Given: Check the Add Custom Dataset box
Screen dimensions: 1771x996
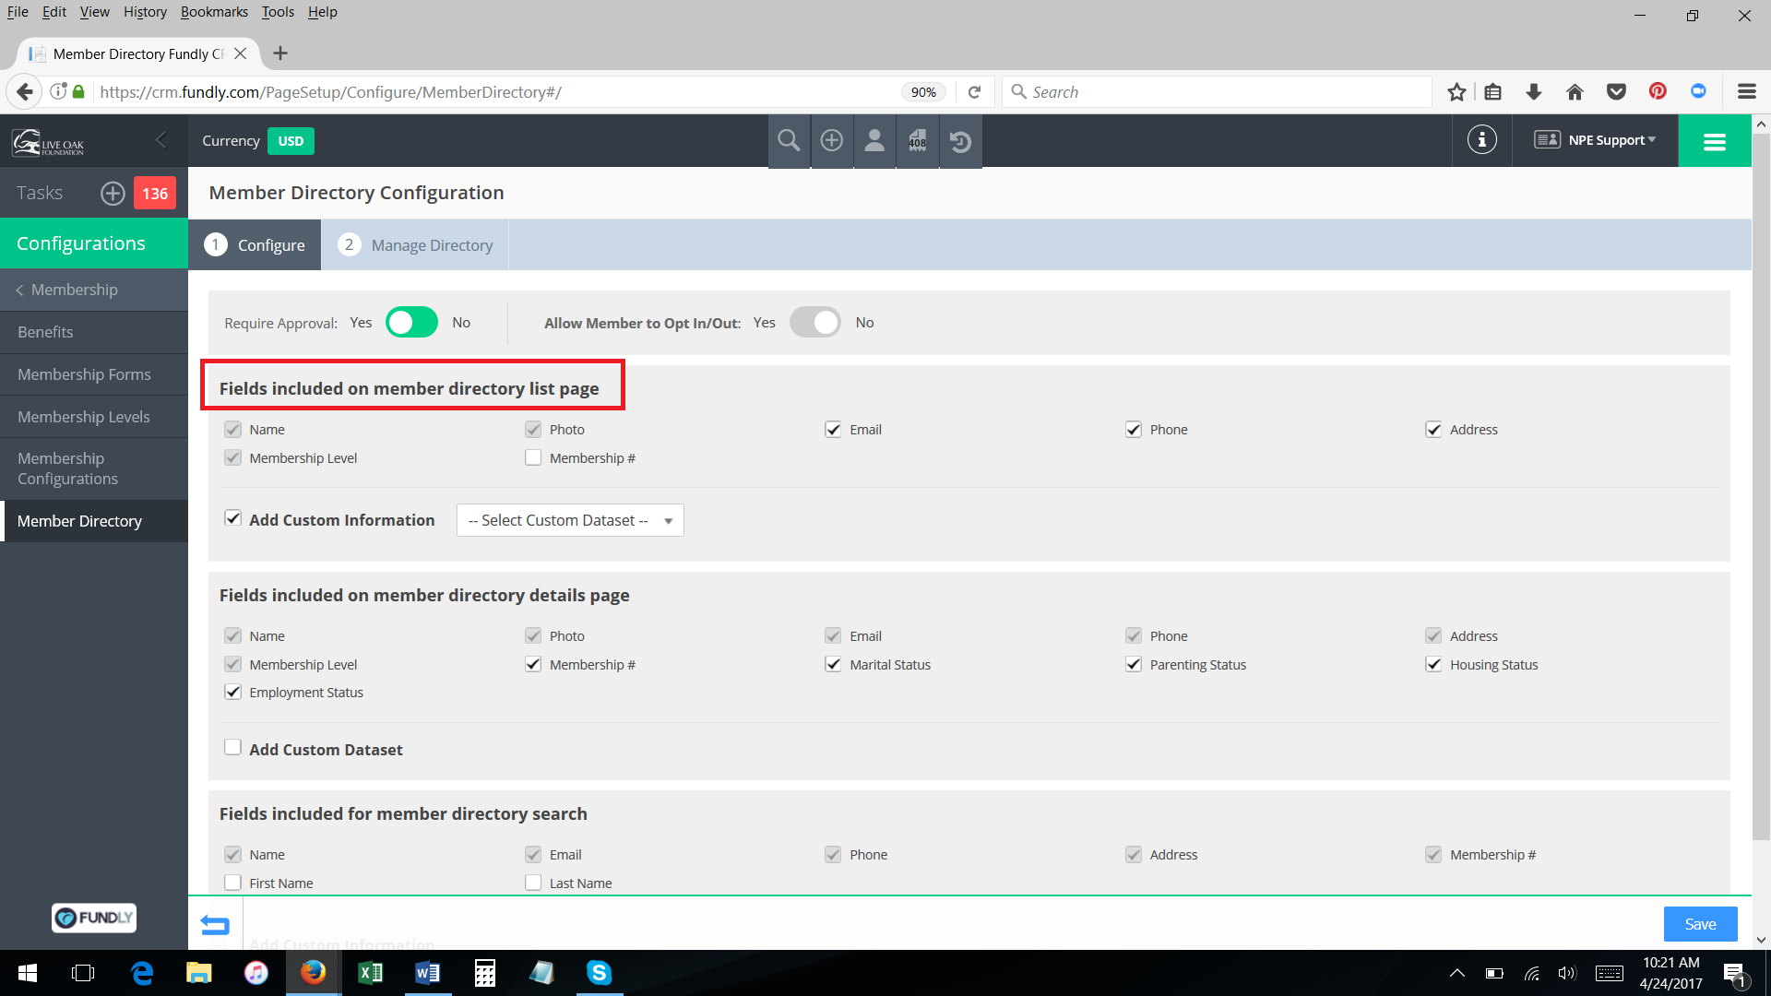Looking at the screenshot, I should [233, 748].
